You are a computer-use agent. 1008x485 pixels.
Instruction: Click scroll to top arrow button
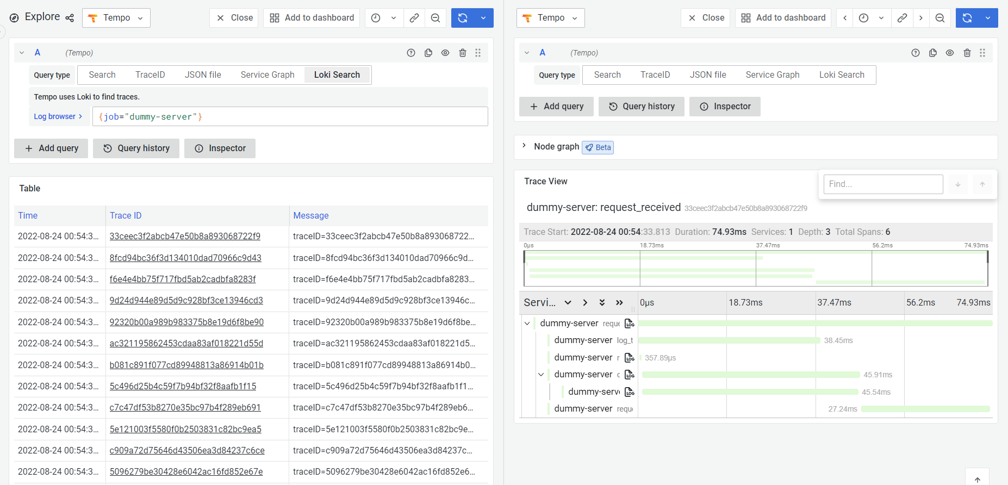(977, 478)
